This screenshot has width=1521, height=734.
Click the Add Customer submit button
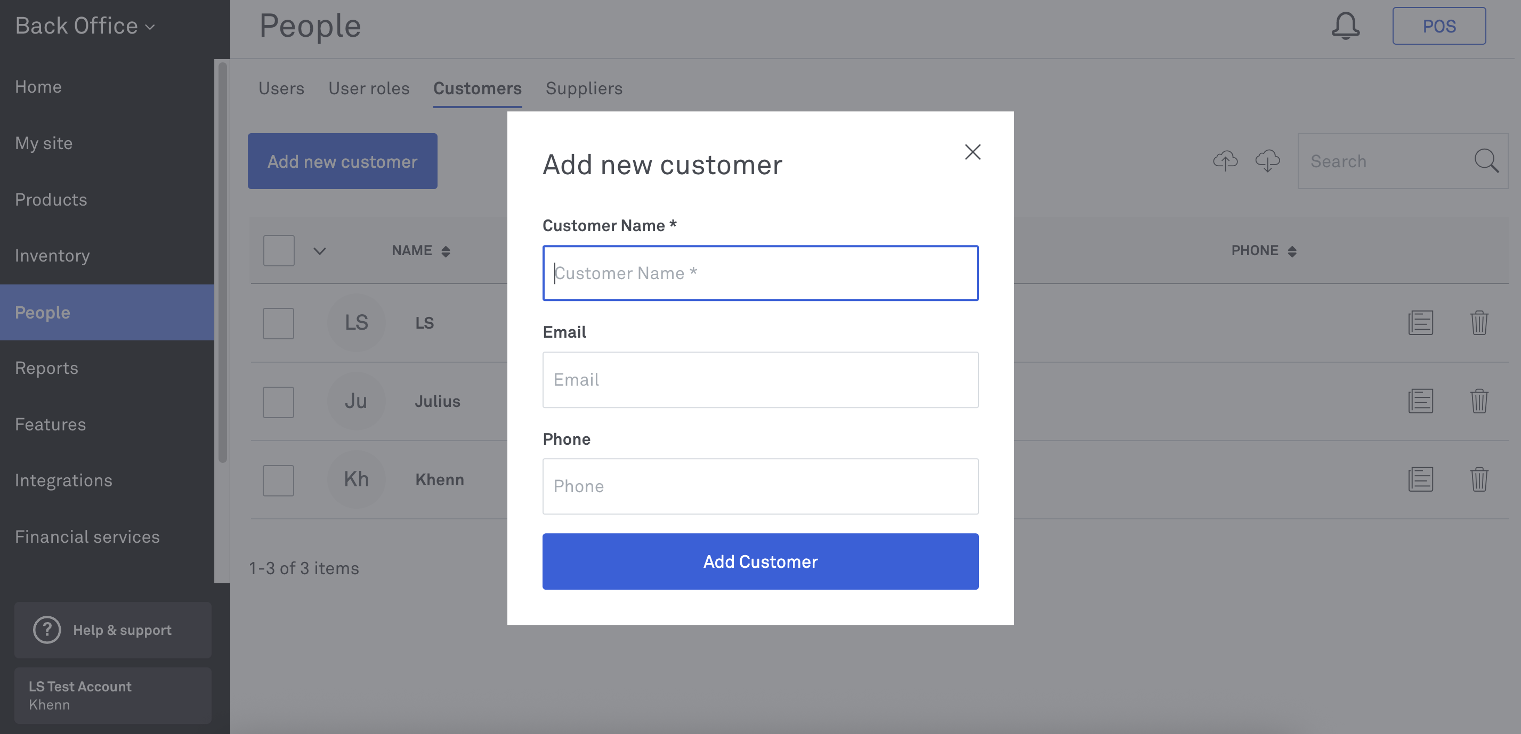pos(761,561)
